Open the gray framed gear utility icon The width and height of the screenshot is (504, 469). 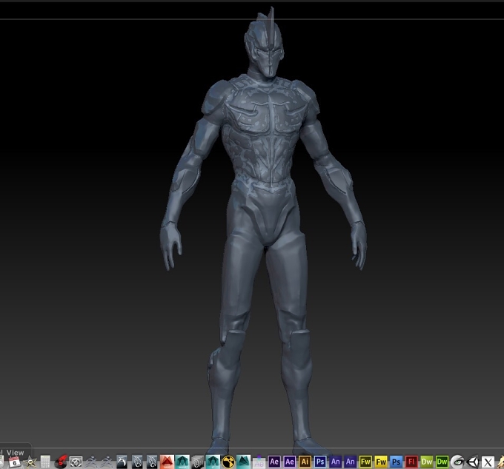76,462
